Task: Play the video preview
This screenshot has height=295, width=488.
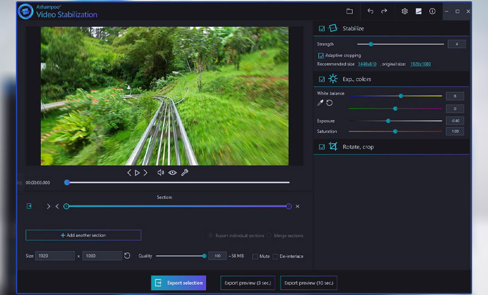Action: point(137,172)
